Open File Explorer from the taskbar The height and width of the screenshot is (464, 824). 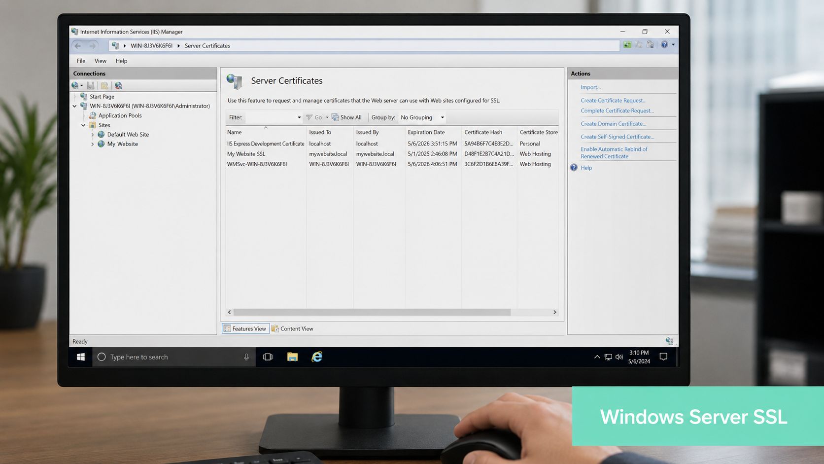tap(292, 357)
